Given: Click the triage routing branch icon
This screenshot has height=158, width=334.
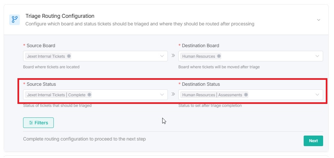Looking at the screenshot, I should point(15,19).
